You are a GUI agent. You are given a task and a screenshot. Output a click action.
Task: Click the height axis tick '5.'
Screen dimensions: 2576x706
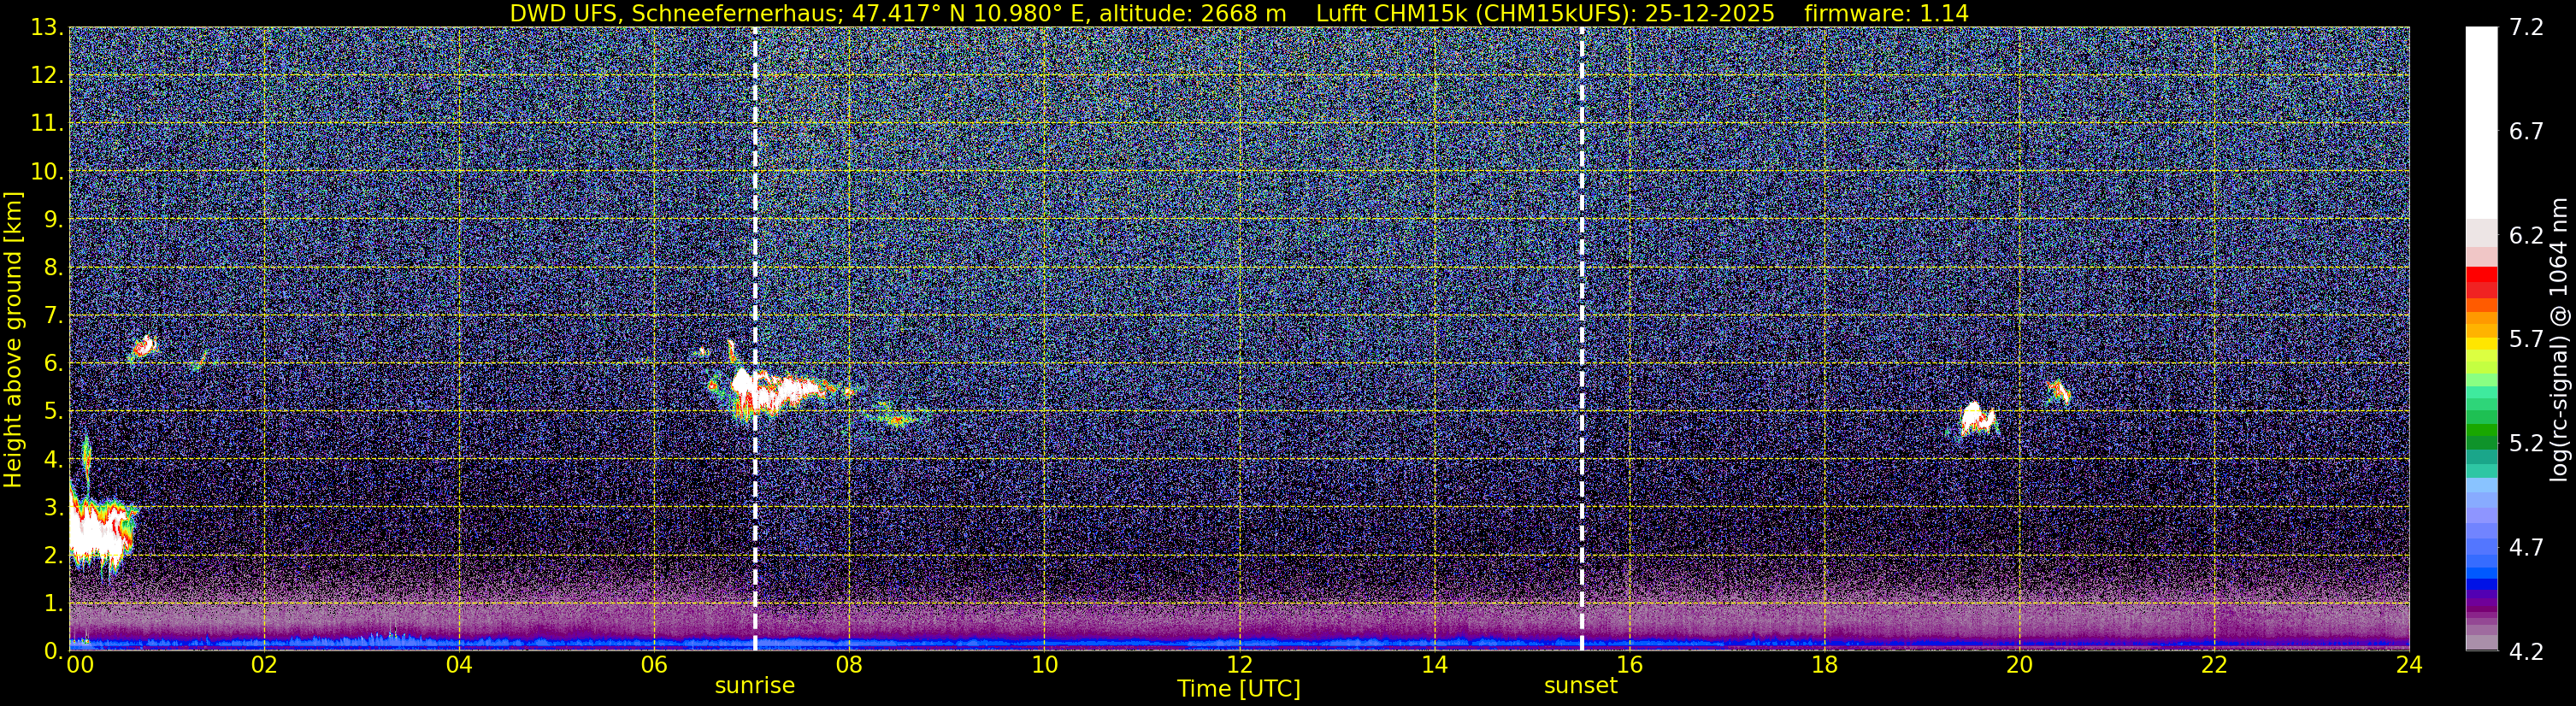pyautogui.click(x=53, y=412)
